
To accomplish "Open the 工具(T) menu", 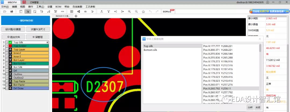I will (x=40, y=7).
